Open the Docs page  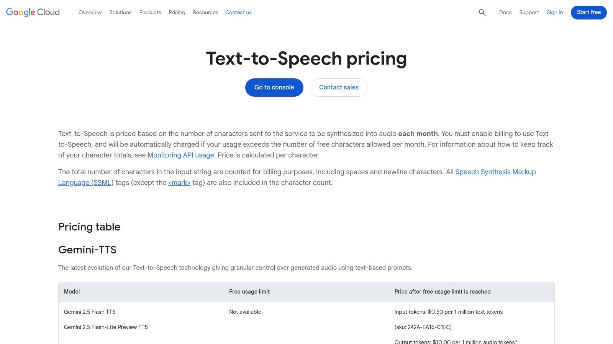(505, 12)
